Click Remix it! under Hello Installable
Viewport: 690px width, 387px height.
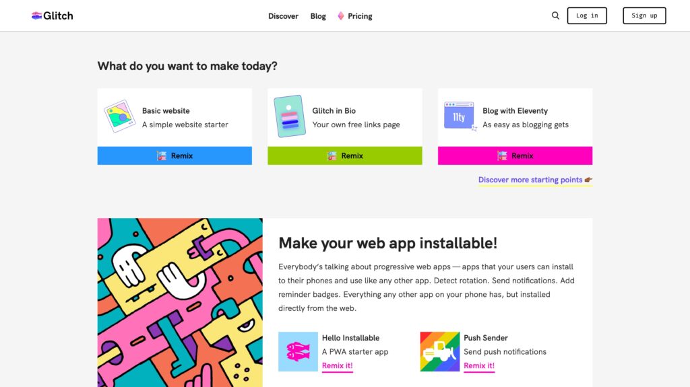click(x=337, y=365)
